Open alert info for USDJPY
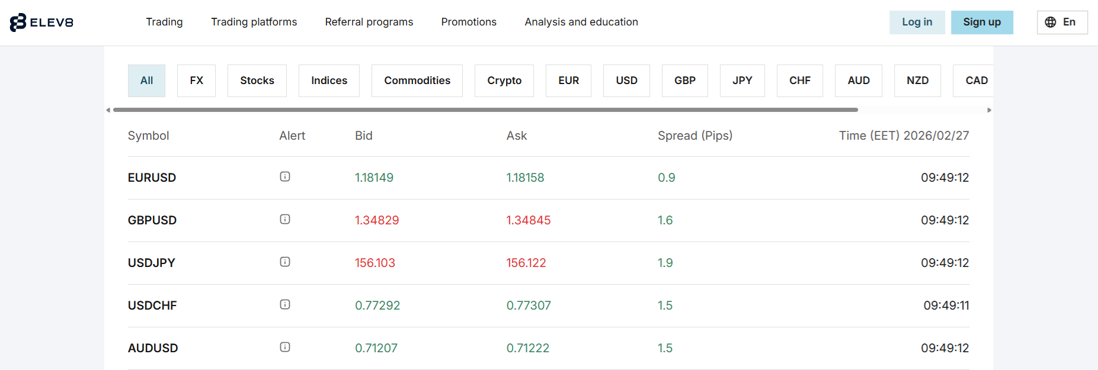 click(285, 262)
